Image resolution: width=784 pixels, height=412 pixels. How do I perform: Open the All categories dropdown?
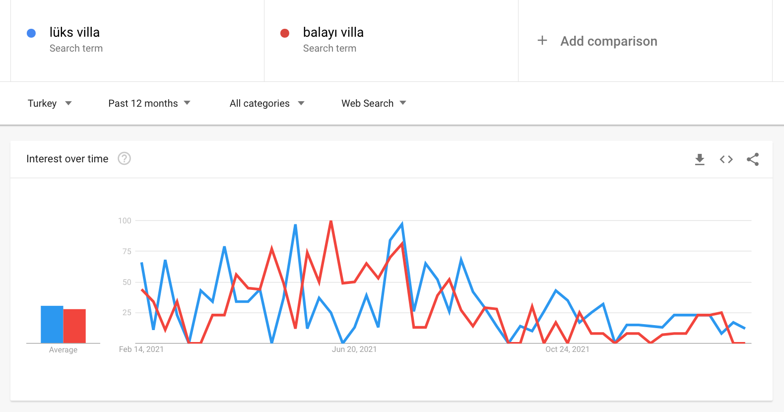(267, 103)
